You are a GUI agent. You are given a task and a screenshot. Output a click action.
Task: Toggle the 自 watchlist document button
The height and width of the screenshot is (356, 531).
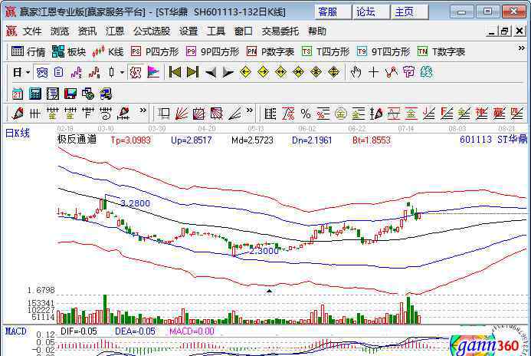click(x=58, y=72)
